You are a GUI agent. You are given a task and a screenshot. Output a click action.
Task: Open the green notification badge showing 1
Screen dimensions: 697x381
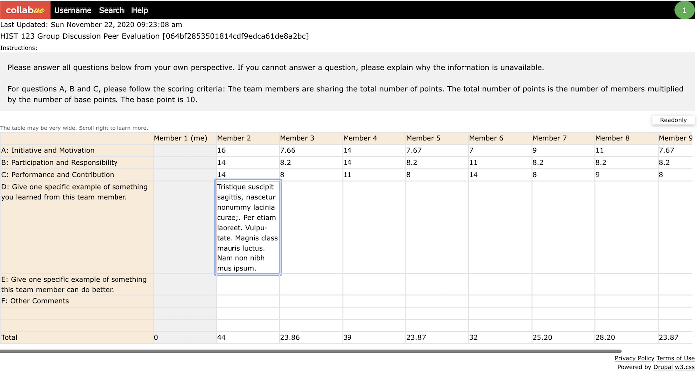pos(684,10)
